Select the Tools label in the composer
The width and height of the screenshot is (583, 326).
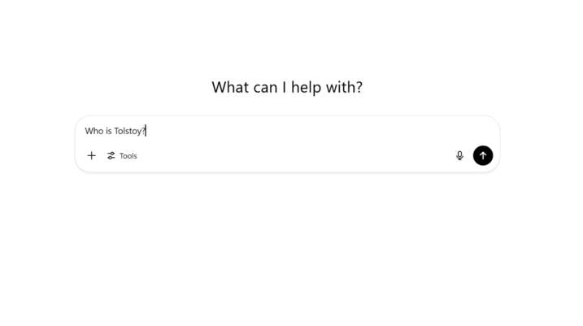128,156
